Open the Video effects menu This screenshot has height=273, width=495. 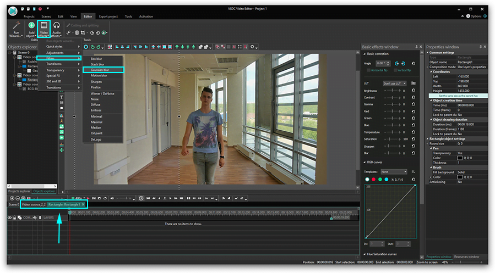click(44, 29)
